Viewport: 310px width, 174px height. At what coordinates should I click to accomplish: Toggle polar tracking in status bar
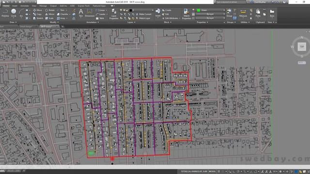pyautogui.click(x=238, y=172)
